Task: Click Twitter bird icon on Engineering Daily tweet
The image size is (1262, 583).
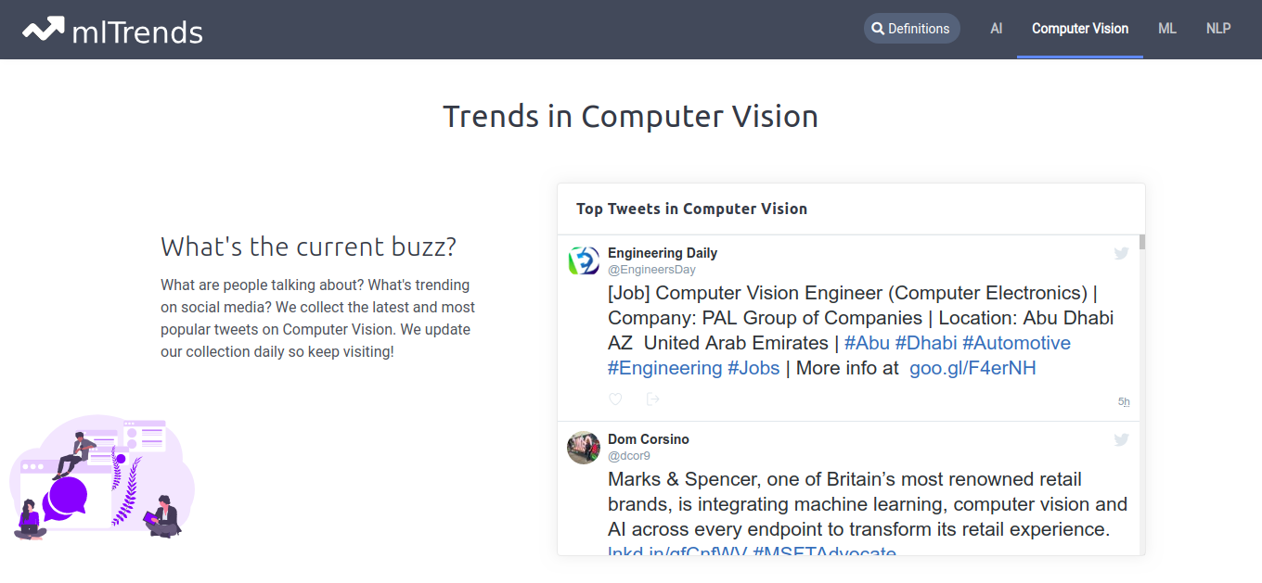Action: tap(1121, 253)
